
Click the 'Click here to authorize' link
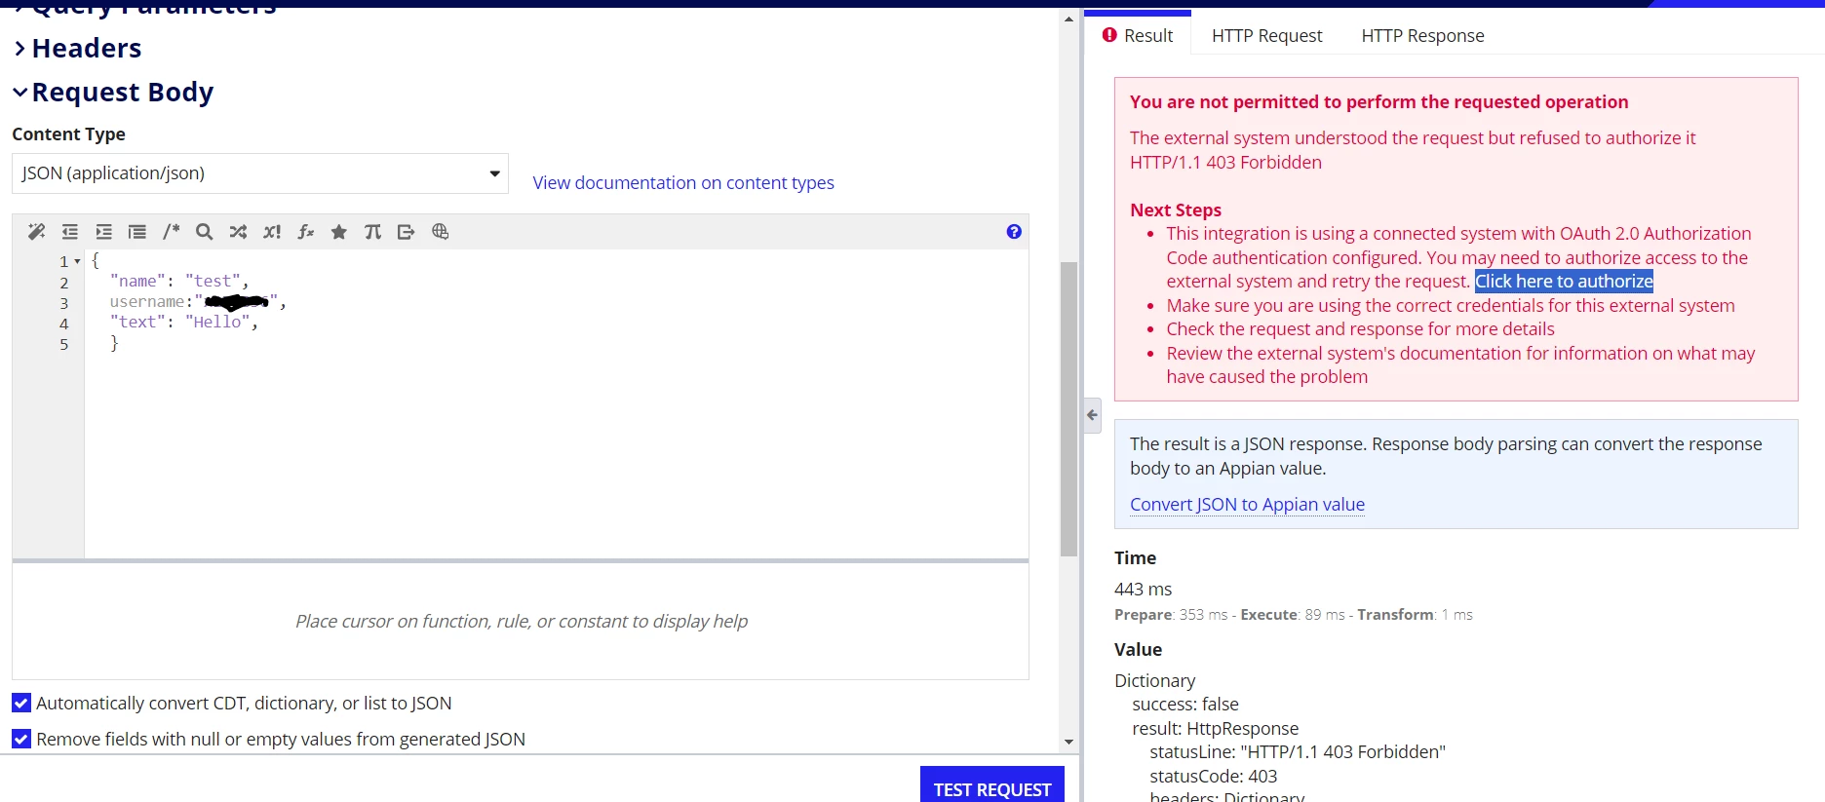pos(1564,281)
